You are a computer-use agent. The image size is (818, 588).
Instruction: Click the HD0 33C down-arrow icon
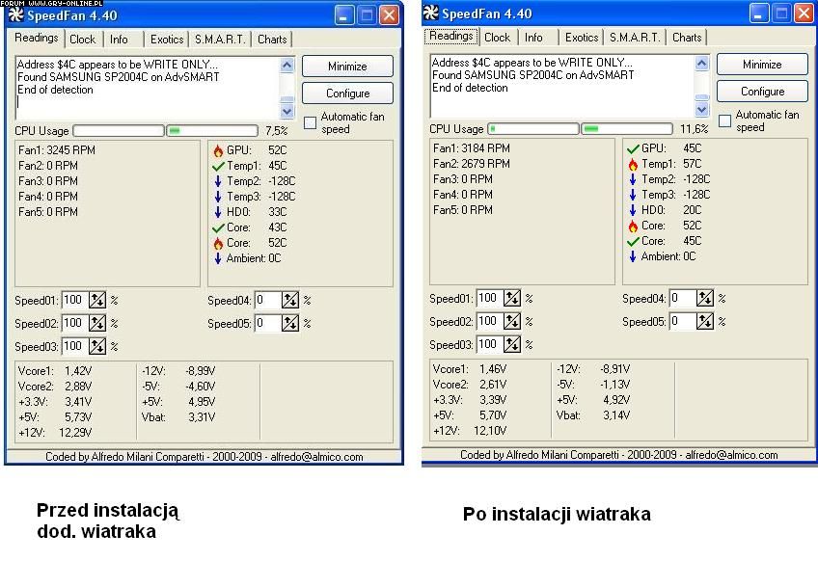[x=218, y=212]
